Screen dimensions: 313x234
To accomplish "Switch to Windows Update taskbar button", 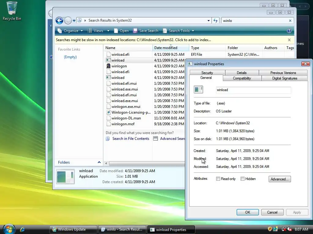I will tap(73, 229).
